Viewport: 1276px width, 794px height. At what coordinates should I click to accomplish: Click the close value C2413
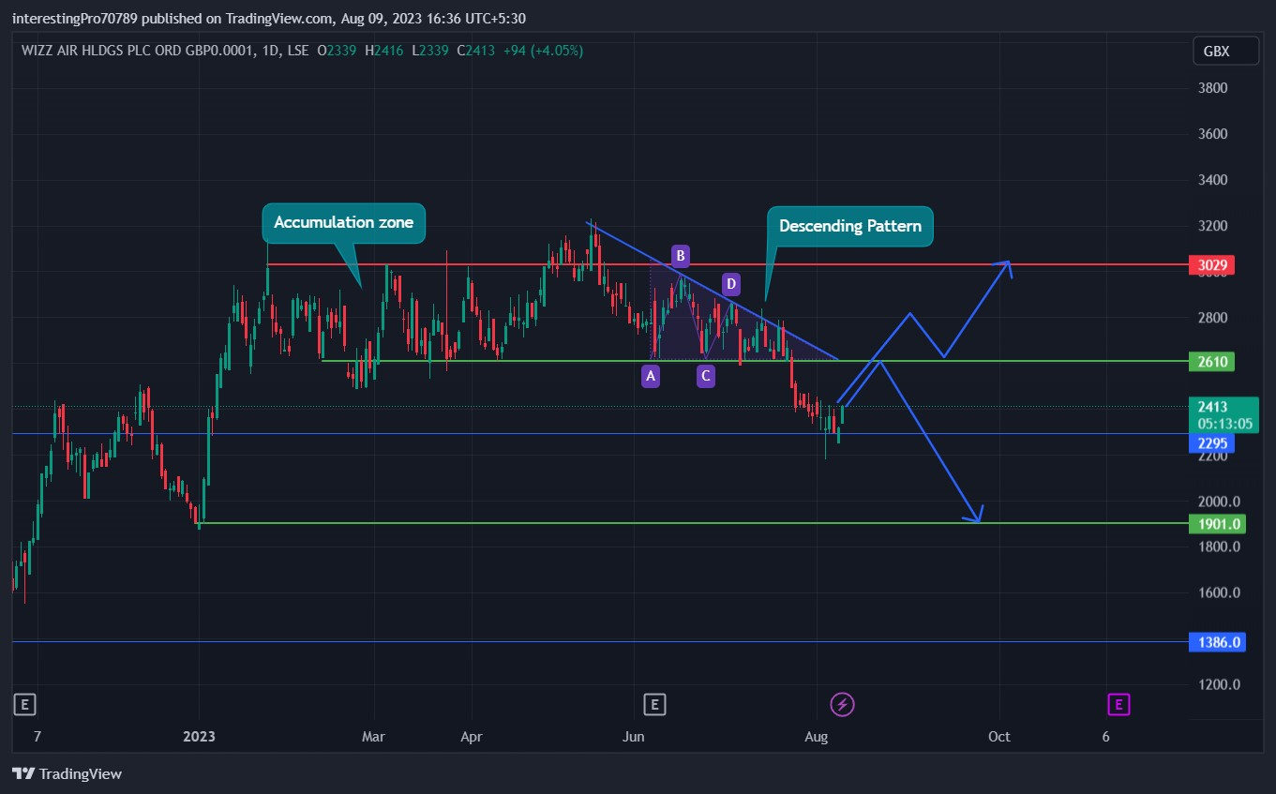[476, 51]
